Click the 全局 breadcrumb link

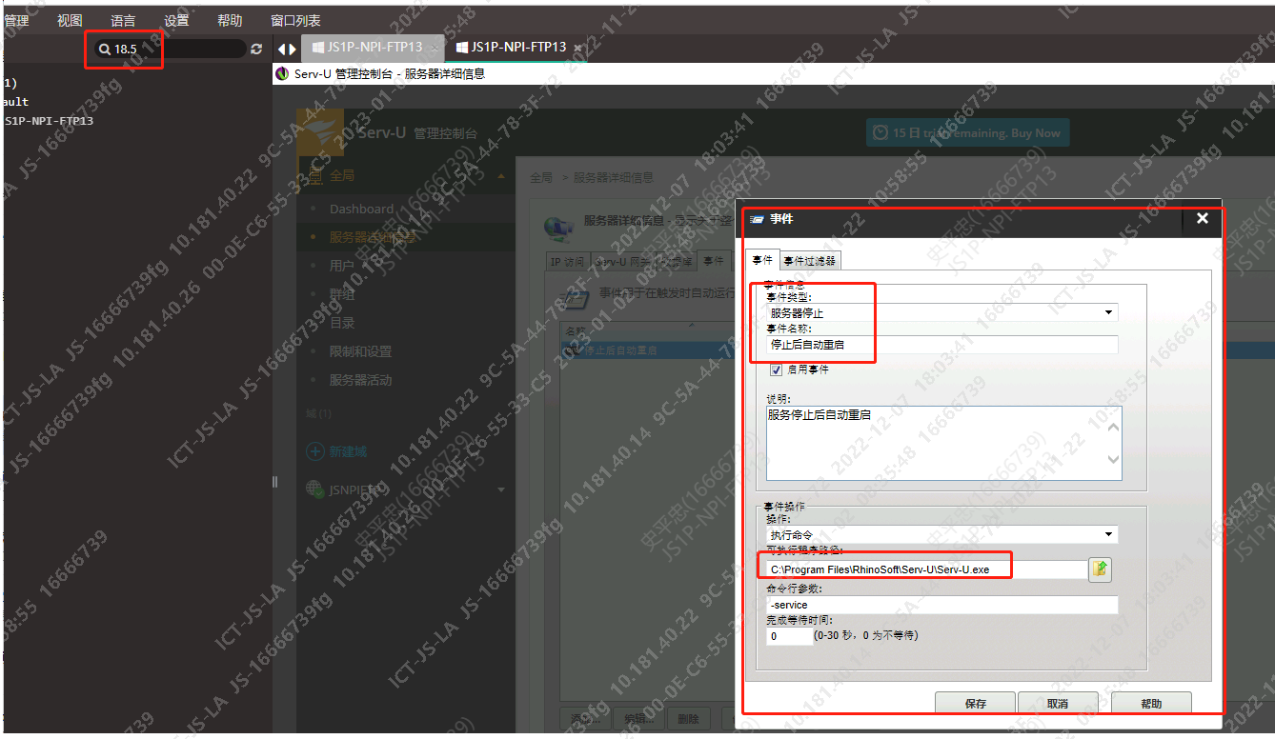pyautogui.click(x=540, y=177)
